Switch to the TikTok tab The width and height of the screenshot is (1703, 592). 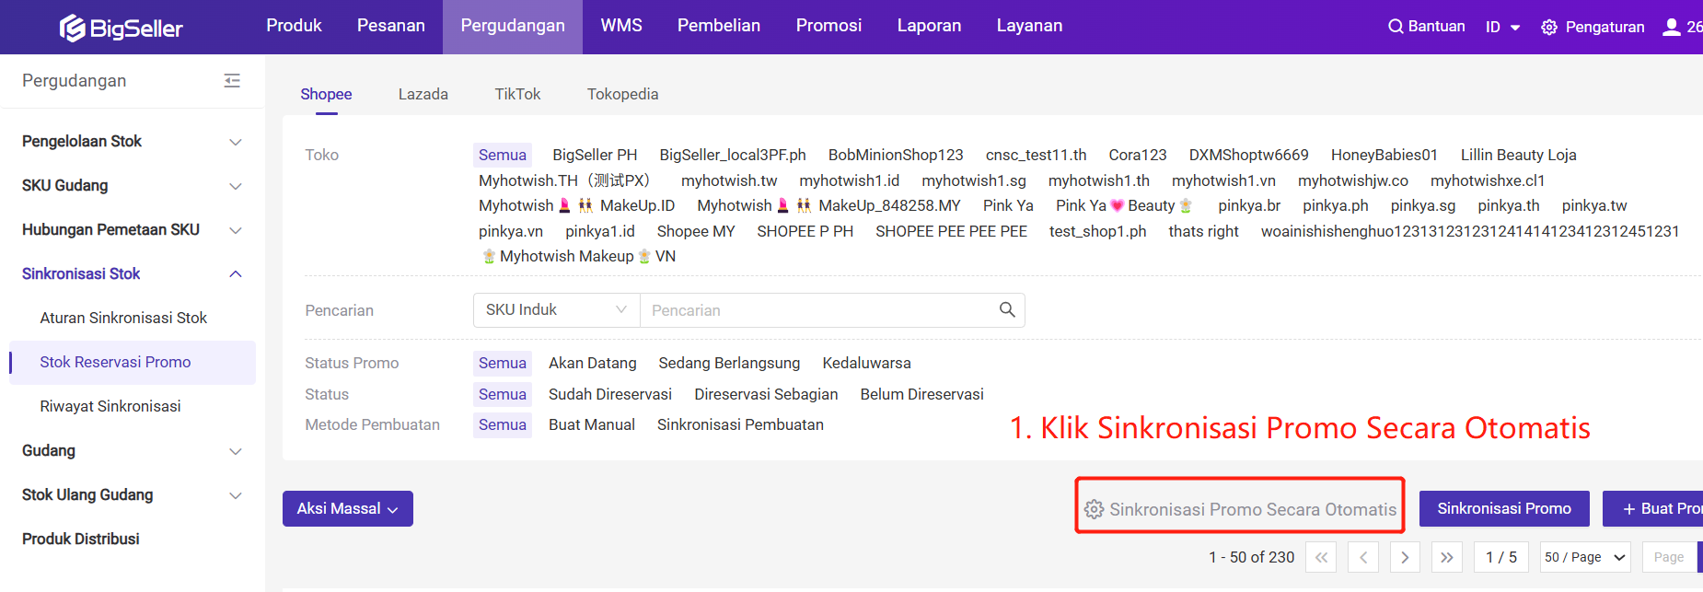(x=517, y=94)
